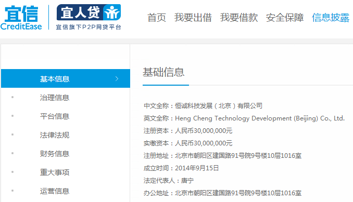Click the 宜信旗下P2P网贷平台 tagline
The height and width of the screenshot is (202, 353).
tap(89, 27)
